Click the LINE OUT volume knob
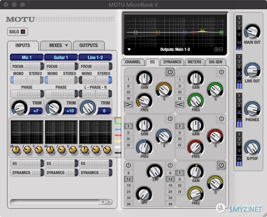Image resolution: width=267 pixels, height=217 pixels. 252,71
